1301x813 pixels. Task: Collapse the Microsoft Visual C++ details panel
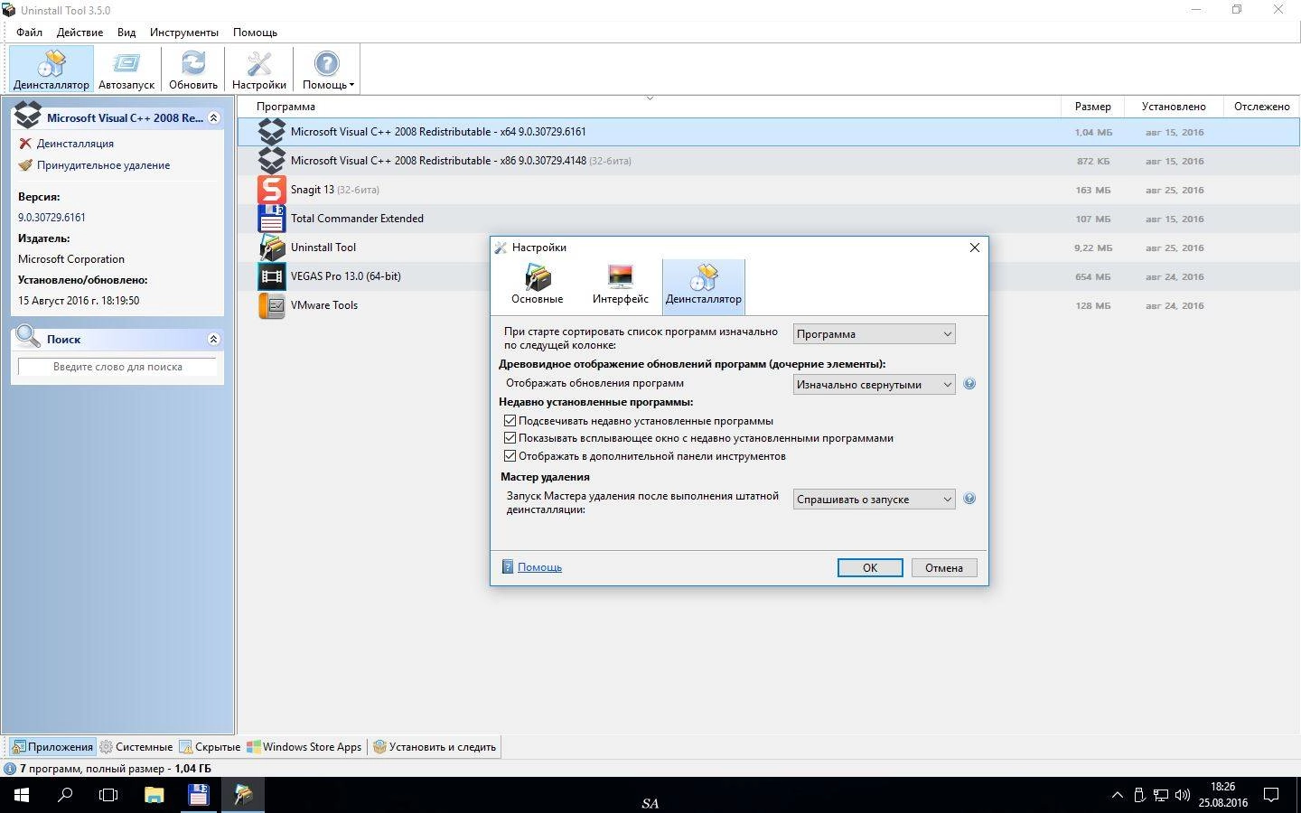click(x=214, y=117)
